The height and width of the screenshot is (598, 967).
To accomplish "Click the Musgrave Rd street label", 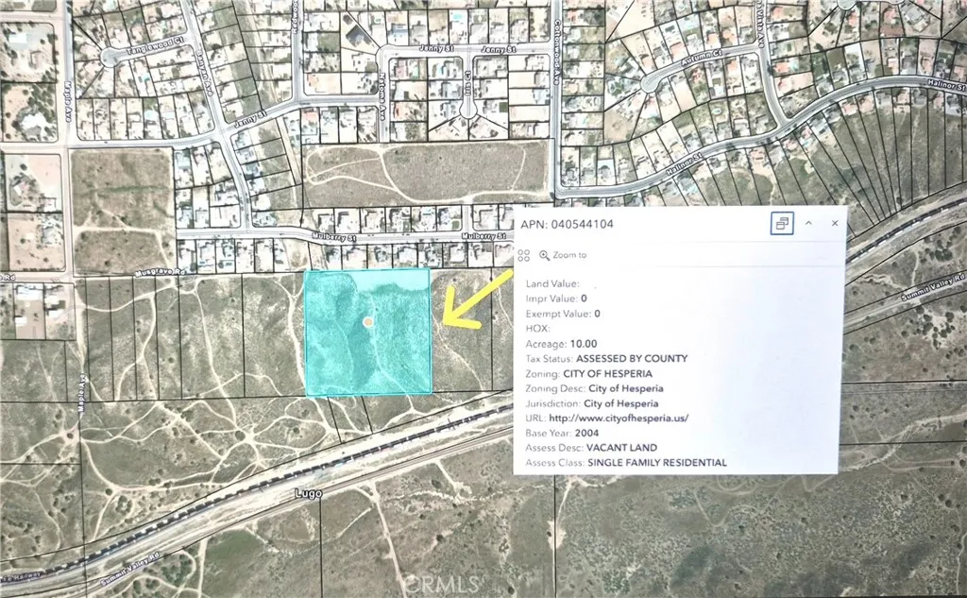I will pyautogui.click(x=161, y=272).
